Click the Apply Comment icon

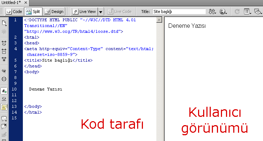click(x=4, y=119)
